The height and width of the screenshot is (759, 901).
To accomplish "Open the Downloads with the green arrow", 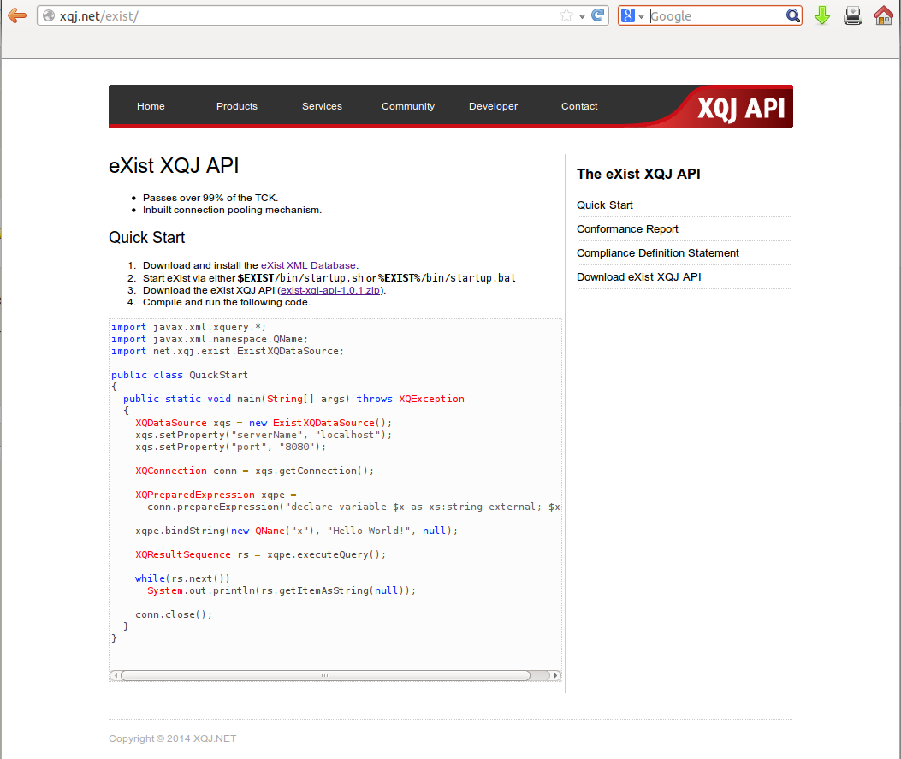I will tap(821, 15).
